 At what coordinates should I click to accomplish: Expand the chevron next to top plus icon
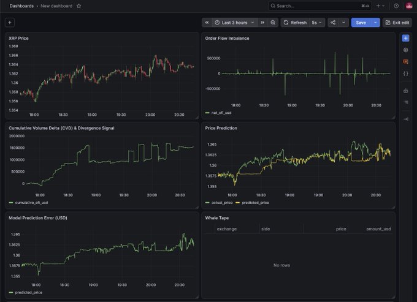pos(383,6)
